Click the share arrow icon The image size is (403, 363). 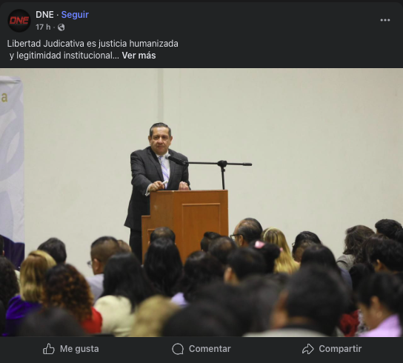click(308, 349)
